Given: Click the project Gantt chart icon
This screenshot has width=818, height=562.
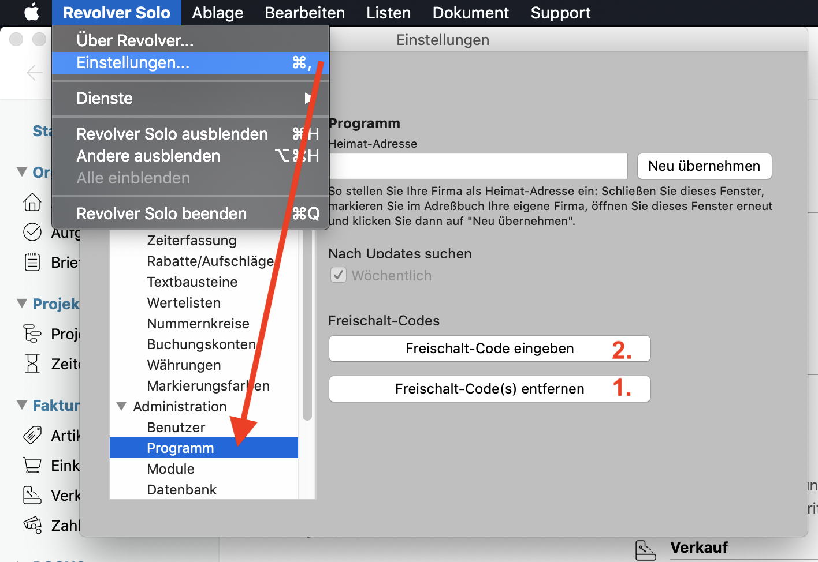Looking at the screenshot, I should pyautogui.click(x=32, y=334).
